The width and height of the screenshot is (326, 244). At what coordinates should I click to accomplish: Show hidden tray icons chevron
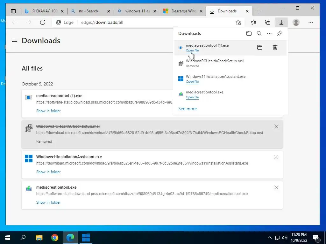coord(269,238)
